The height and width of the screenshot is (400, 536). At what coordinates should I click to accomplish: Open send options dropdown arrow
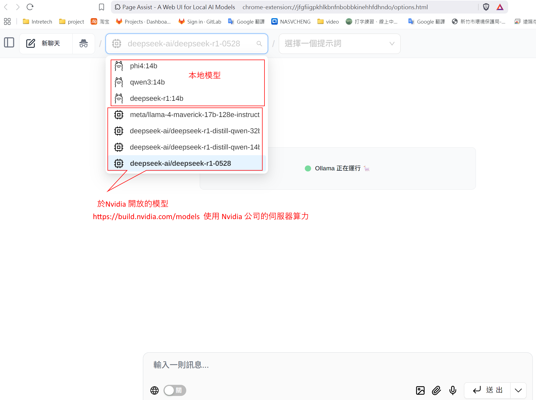[x=518, y=390]
